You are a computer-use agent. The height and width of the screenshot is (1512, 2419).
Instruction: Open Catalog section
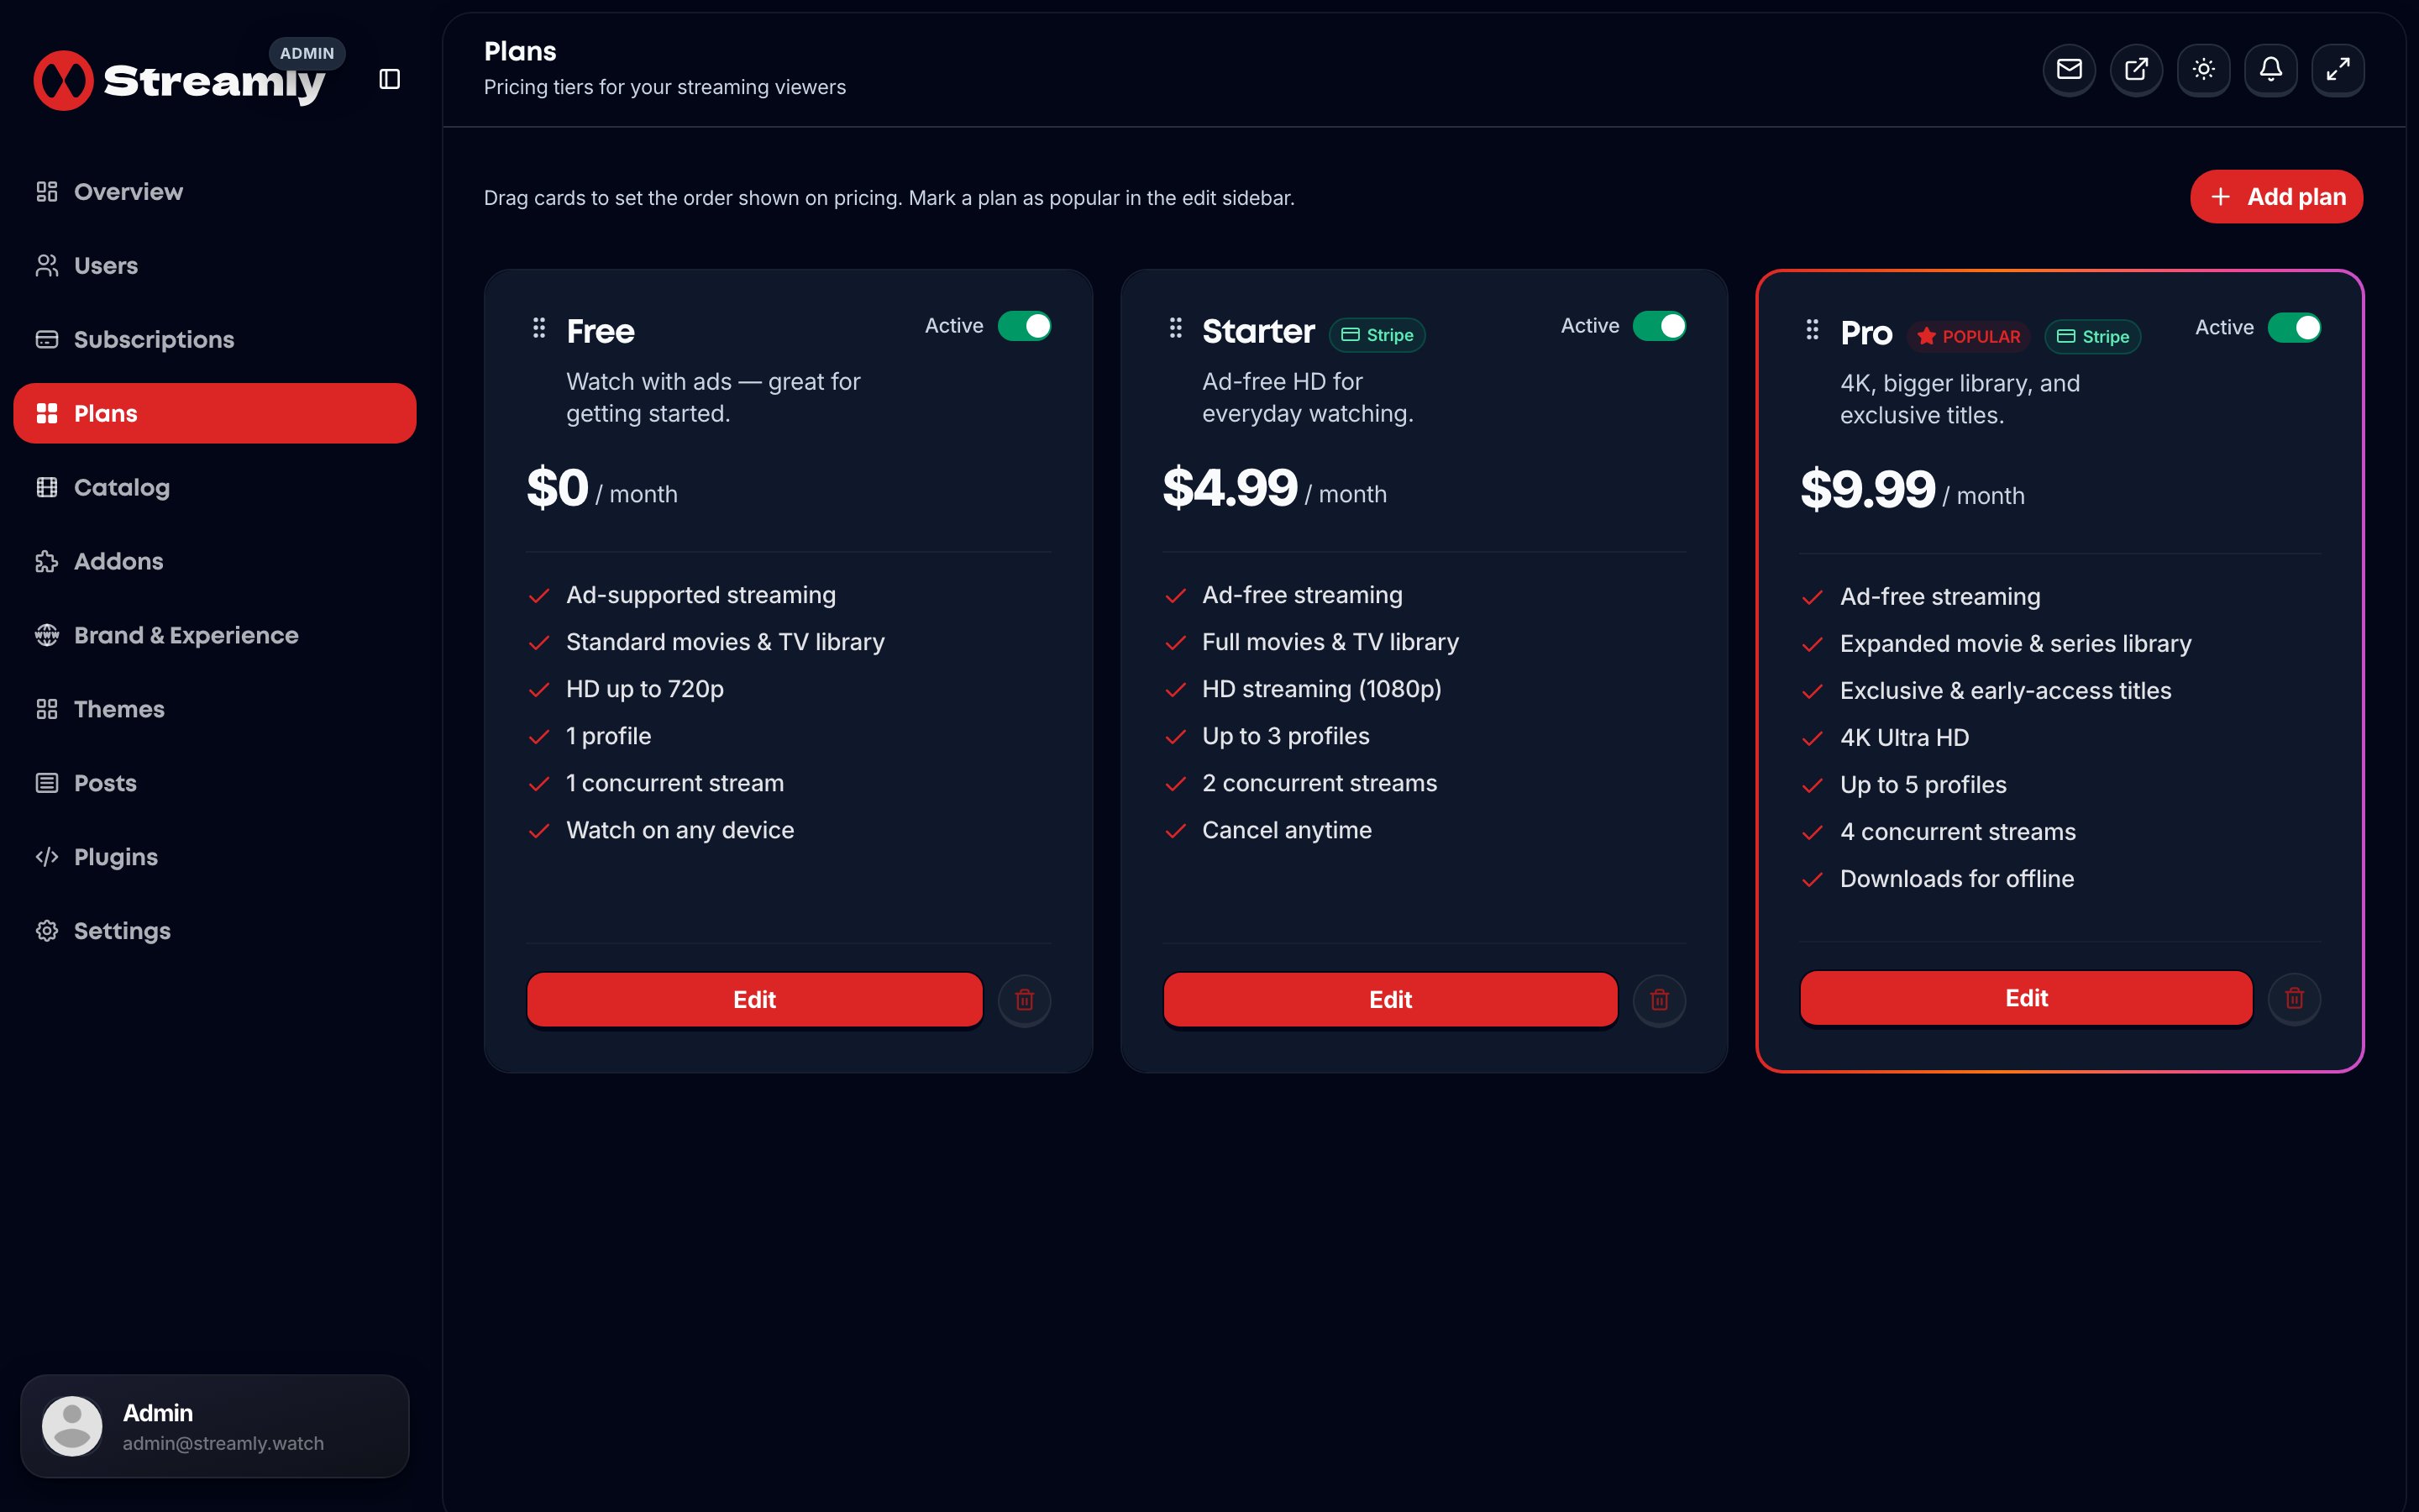[215, 487]
